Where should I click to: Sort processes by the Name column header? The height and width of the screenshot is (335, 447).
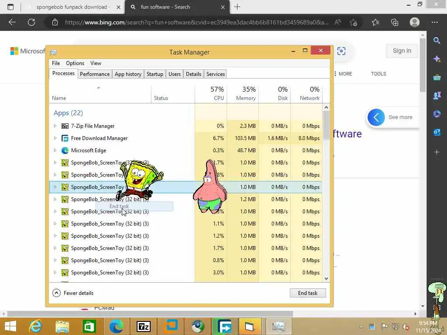click(x=100, y=94)
